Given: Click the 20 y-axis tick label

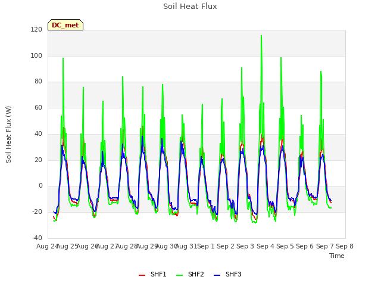Looking at the screenshot, I should coord(38,160).
